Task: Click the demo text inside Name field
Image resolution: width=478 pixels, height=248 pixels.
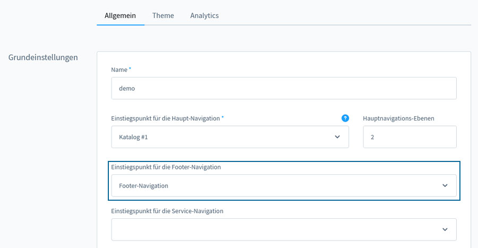Action: point(127,88)
